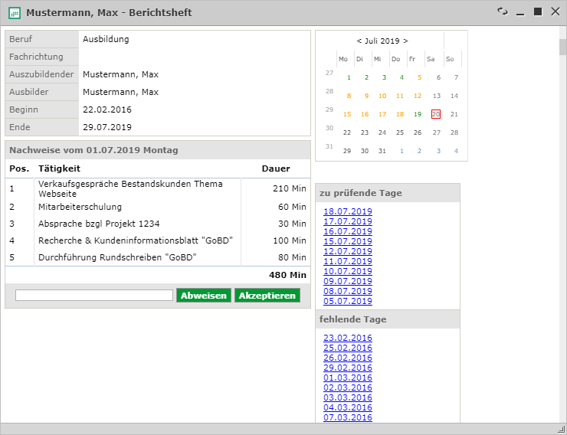Select row Durchführung Rundschreiben "GoBD"
This screenshot has height=435, width=567.
[x=158, y=257]
